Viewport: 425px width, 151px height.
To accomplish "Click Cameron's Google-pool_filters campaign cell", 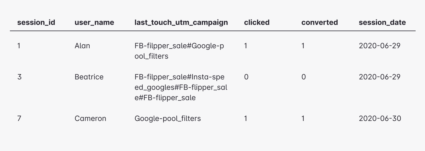I will click(168, 118).
